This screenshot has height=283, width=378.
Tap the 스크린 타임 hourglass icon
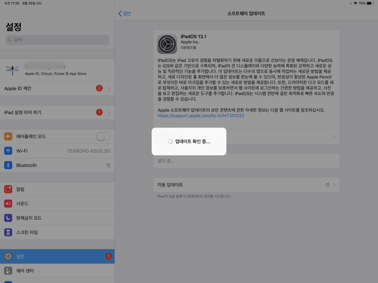(8, 232)
